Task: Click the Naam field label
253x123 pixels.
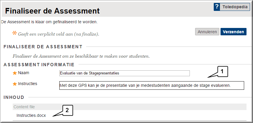Action: click(24, 73)
